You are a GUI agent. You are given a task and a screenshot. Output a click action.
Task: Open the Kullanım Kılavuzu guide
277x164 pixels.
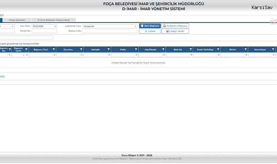[175, 26]
